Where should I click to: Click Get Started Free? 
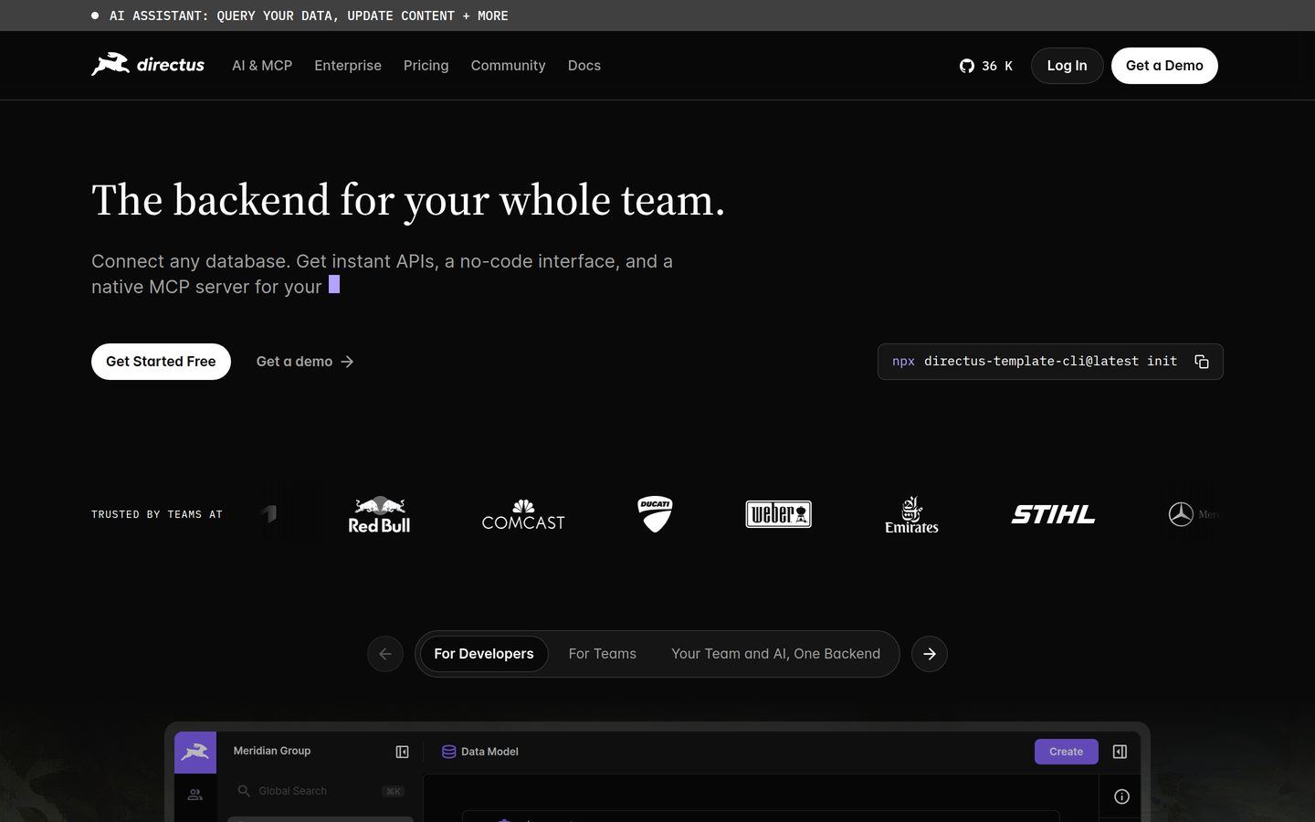coord(161,362)
